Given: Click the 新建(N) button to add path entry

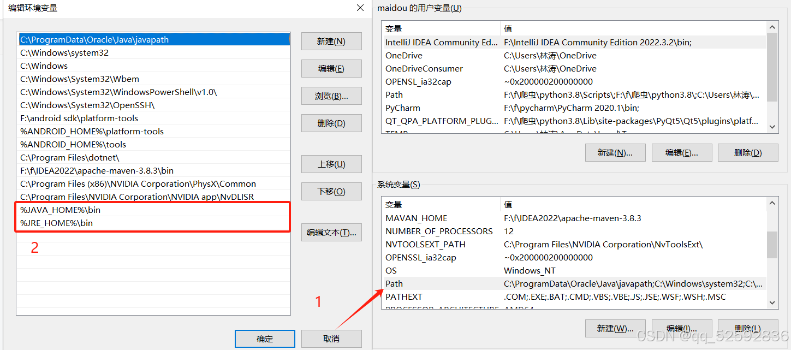Looking at the screenshot, I should point(331,41).
